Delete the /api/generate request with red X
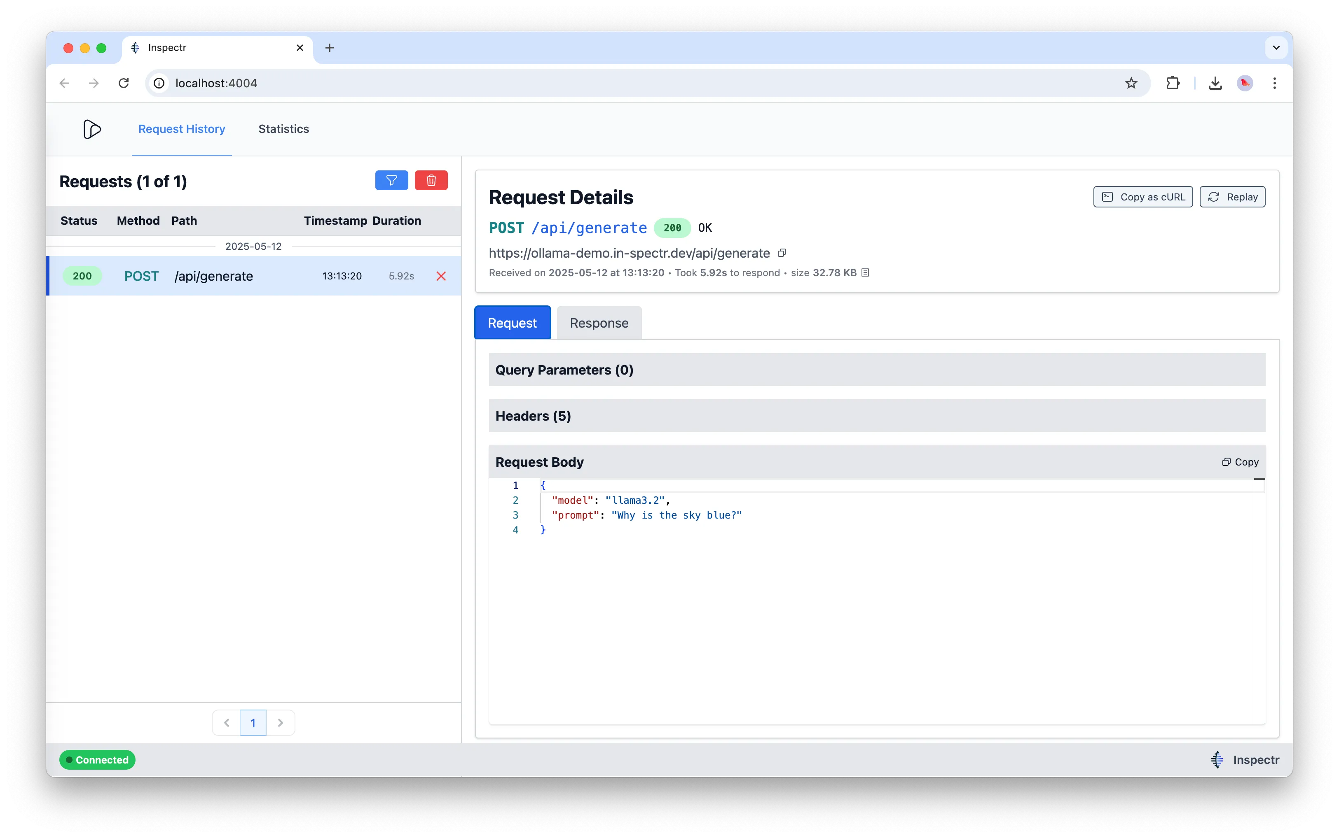The image size is (1339, 838). pos(441,276)
